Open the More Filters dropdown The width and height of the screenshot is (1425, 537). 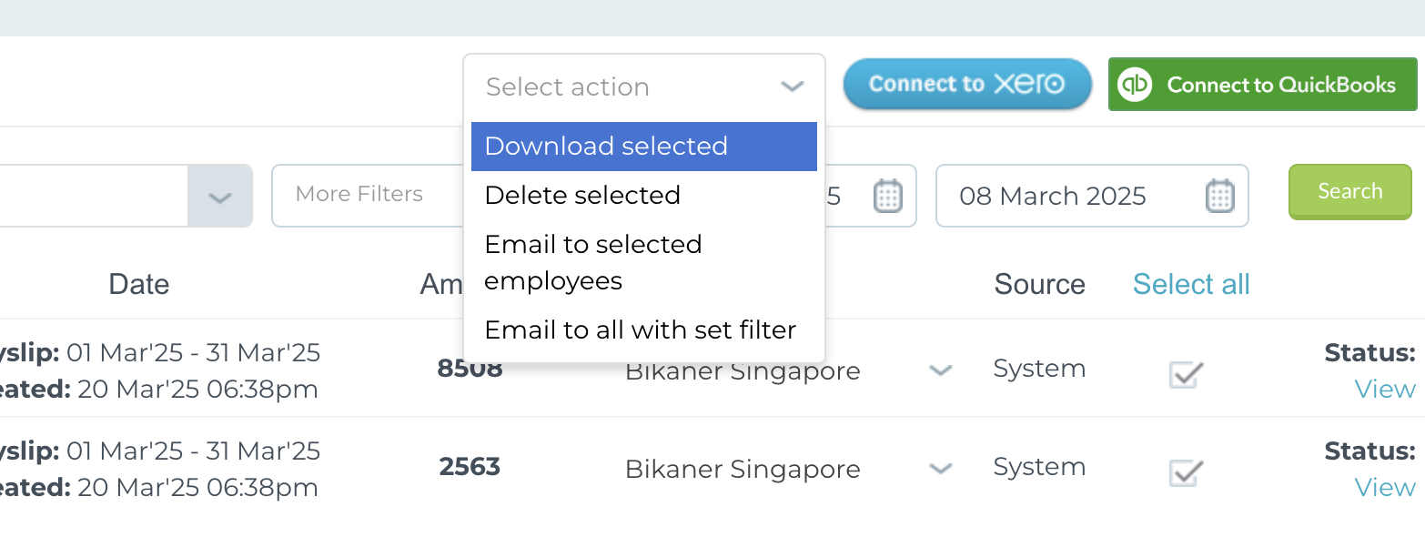[368, 195]
